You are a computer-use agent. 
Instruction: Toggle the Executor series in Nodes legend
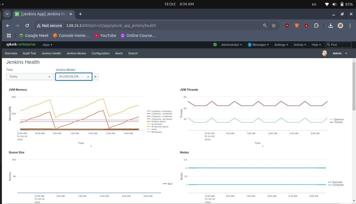(335, 182)
